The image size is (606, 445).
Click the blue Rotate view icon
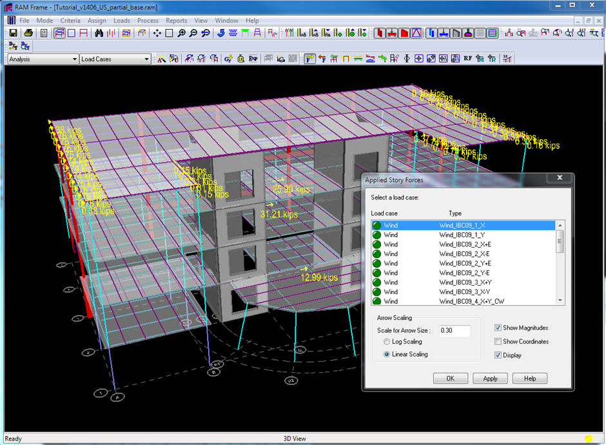(x=221, y=33)
